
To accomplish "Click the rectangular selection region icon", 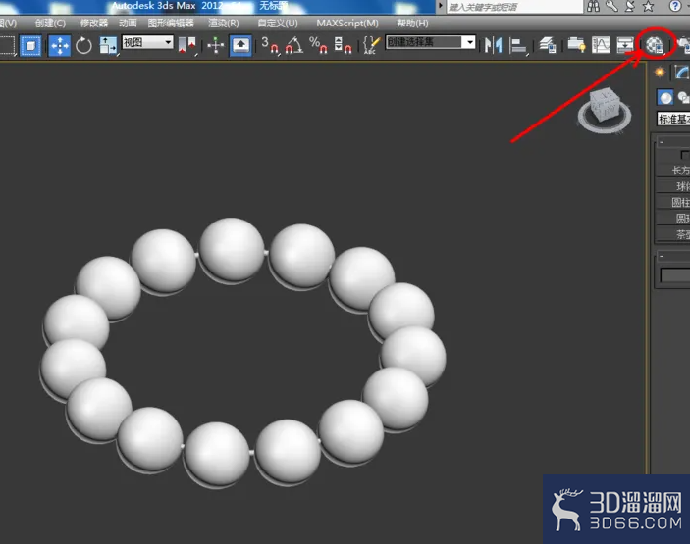I will coord(7,45).
